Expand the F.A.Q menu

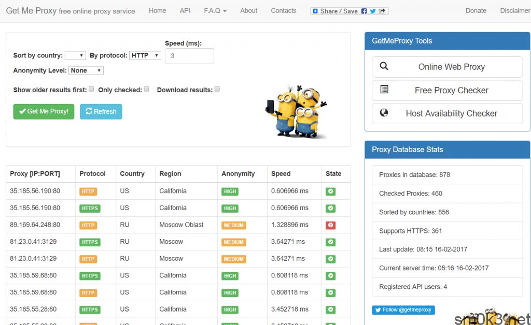point(215,11)
